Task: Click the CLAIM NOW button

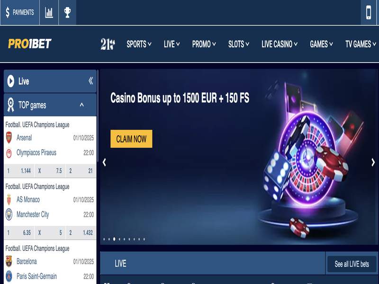Action: (x=131, y=139)
